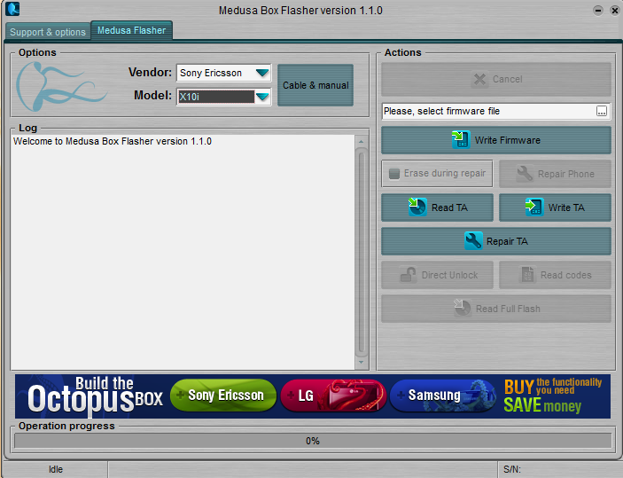Click the log scrollbar down arrow
623x478 pixels.
coord(361,363)
